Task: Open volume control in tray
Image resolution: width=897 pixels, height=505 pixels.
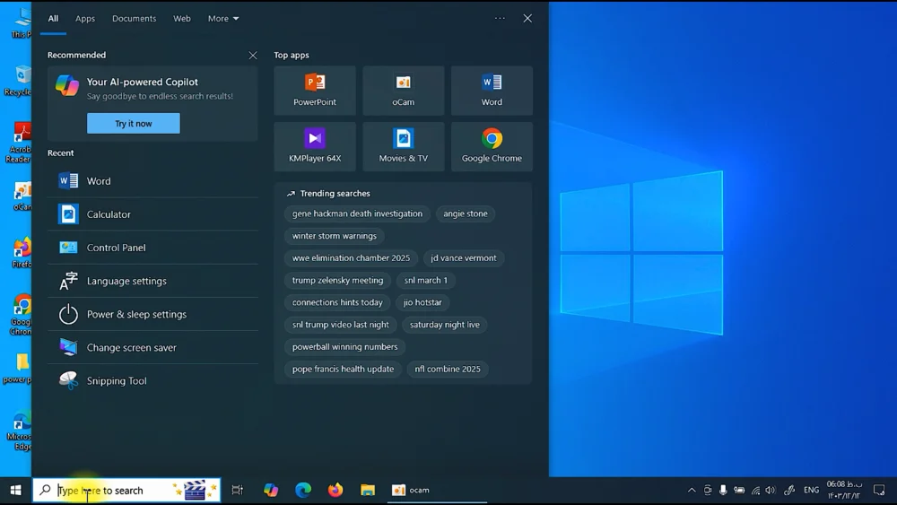Action: click(x=771, y=490)
